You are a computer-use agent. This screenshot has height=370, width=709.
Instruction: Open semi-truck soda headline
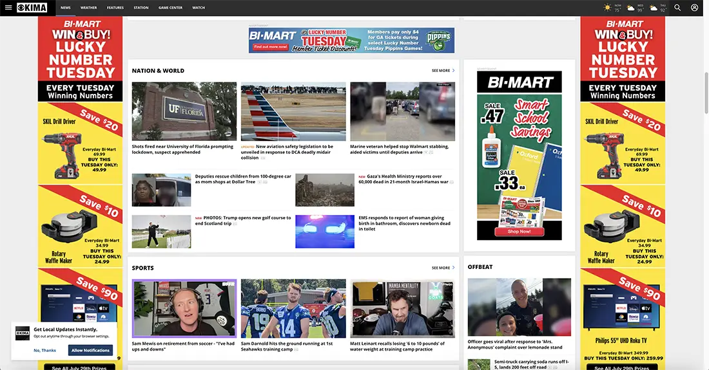[532, 364]
